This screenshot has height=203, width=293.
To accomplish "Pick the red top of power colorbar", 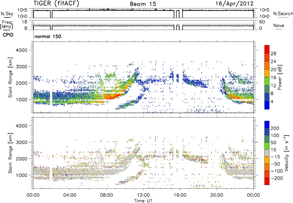I will pos(267,48).
